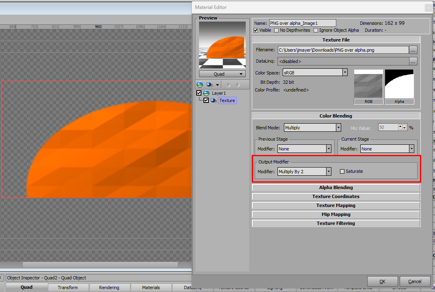This screenshot has width=435, height=292.
Task: Switch to the Materials tab in Object Inspector
Action: tap(151, 288)
